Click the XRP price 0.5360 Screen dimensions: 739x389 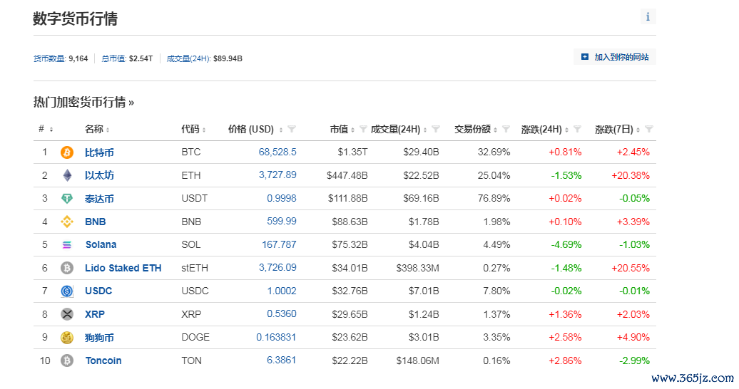coord(281,313)
